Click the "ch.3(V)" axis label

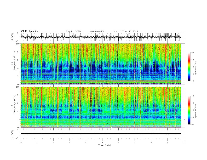pos(13,134)
